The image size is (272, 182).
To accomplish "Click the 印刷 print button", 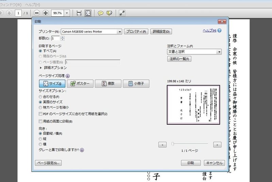I will [x=191, y=163].
